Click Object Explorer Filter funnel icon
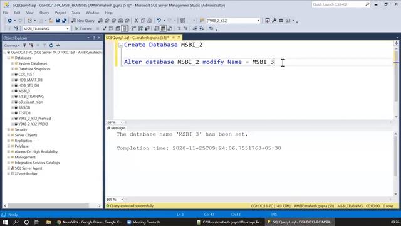The width and height of the screenshot is (401, 226). click(x=44, y=45)
